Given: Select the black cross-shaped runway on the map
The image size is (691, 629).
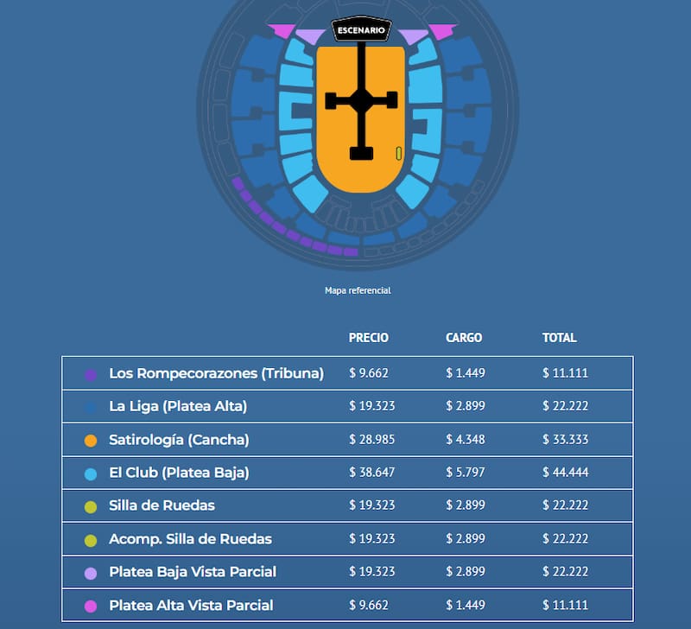Looking at the screenshot, I should point(361,100).
